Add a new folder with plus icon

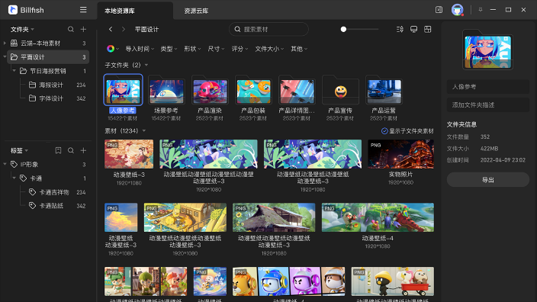tap(84, 30)
